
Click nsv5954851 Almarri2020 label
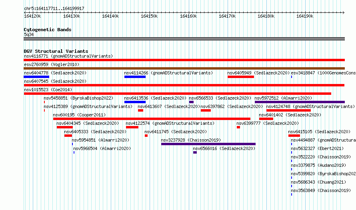coord(100,140)
